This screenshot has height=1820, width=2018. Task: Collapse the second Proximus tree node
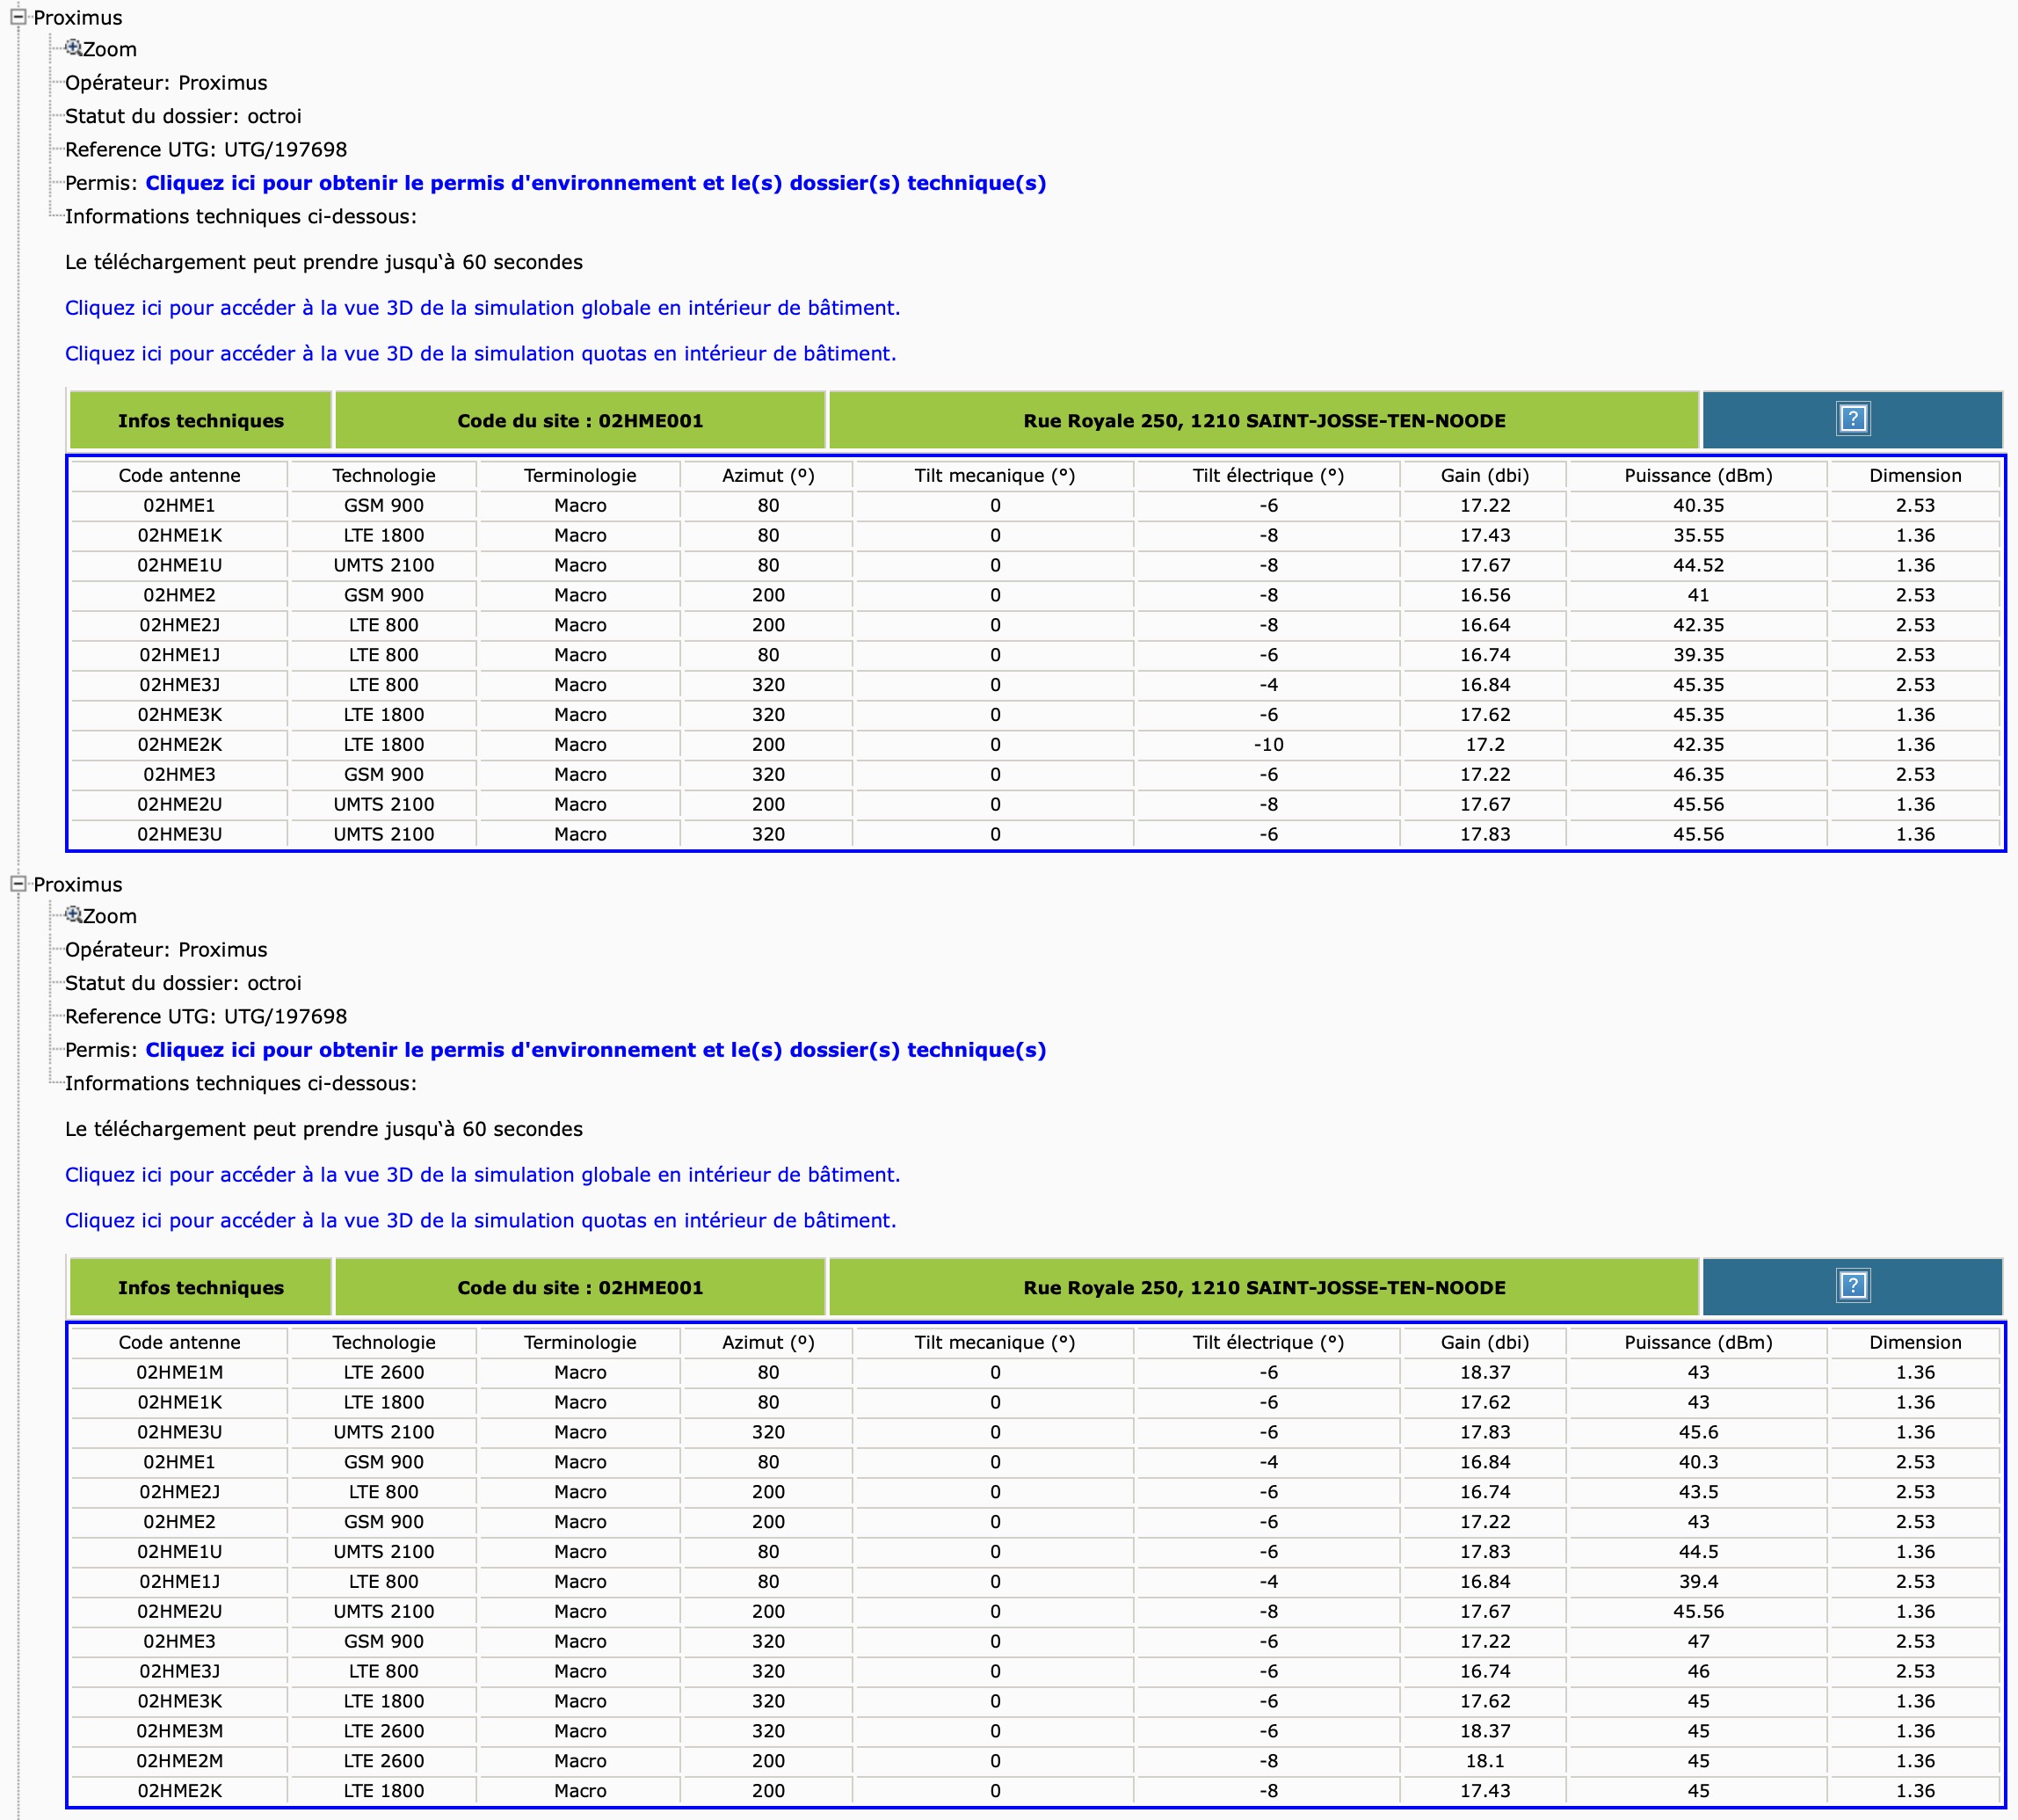click(x=18, y=884)
